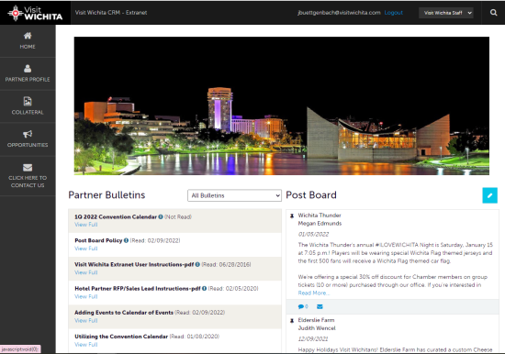Click the pin icon beside Elderslie Farm post
Screen dimensions: 505x354
pos(292,321)
